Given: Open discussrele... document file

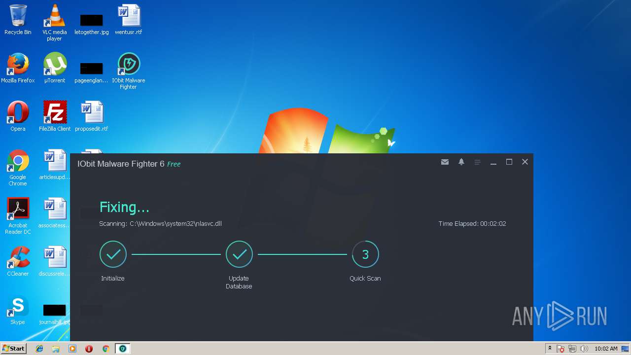Looking at the screenshot, I should (54, 261).
